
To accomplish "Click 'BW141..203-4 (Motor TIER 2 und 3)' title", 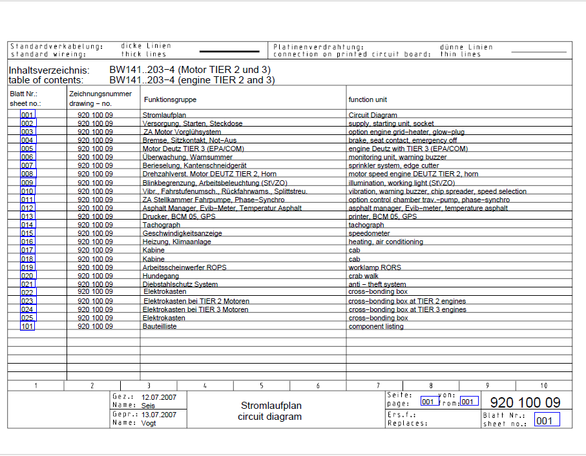I will coord(190,70).
